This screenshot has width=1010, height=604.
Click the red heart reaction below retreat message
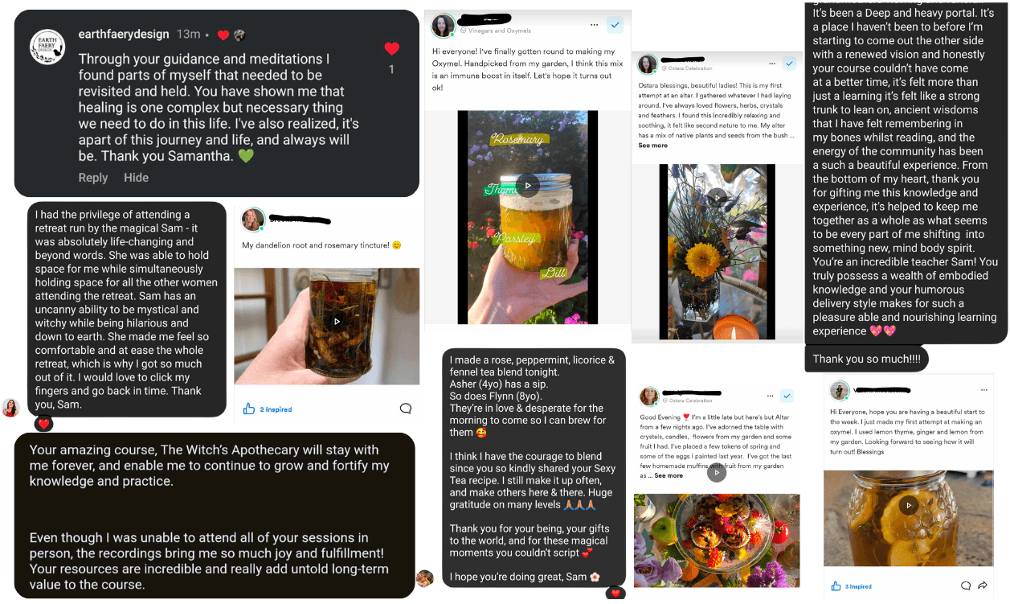coord(44,424)
